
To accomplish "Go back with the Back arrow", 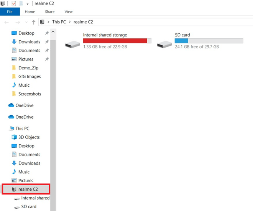I will pos(7,22).
